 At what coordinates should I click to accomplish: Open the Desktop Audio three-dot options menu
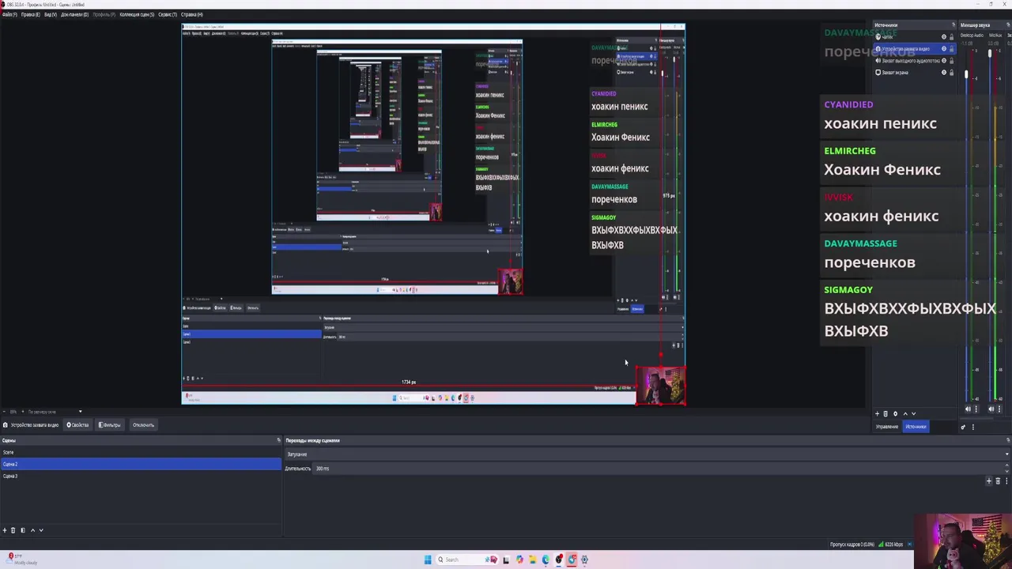pyautogui.click(x=976, y=409)
